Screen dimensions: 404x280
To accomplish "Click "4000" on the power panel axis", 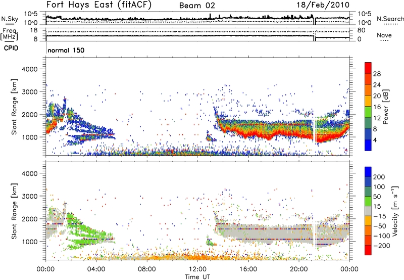I will click(x=29, y=69).
